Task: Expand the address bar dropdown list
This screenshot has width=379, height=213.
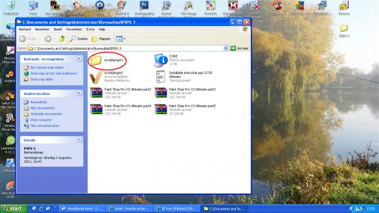Action: click(x=226, y=48)
